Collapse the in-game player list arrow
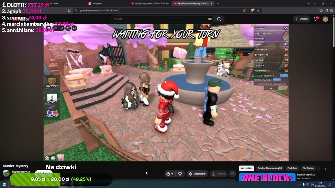This screenshot has width=335, height=188. point(271,88)
